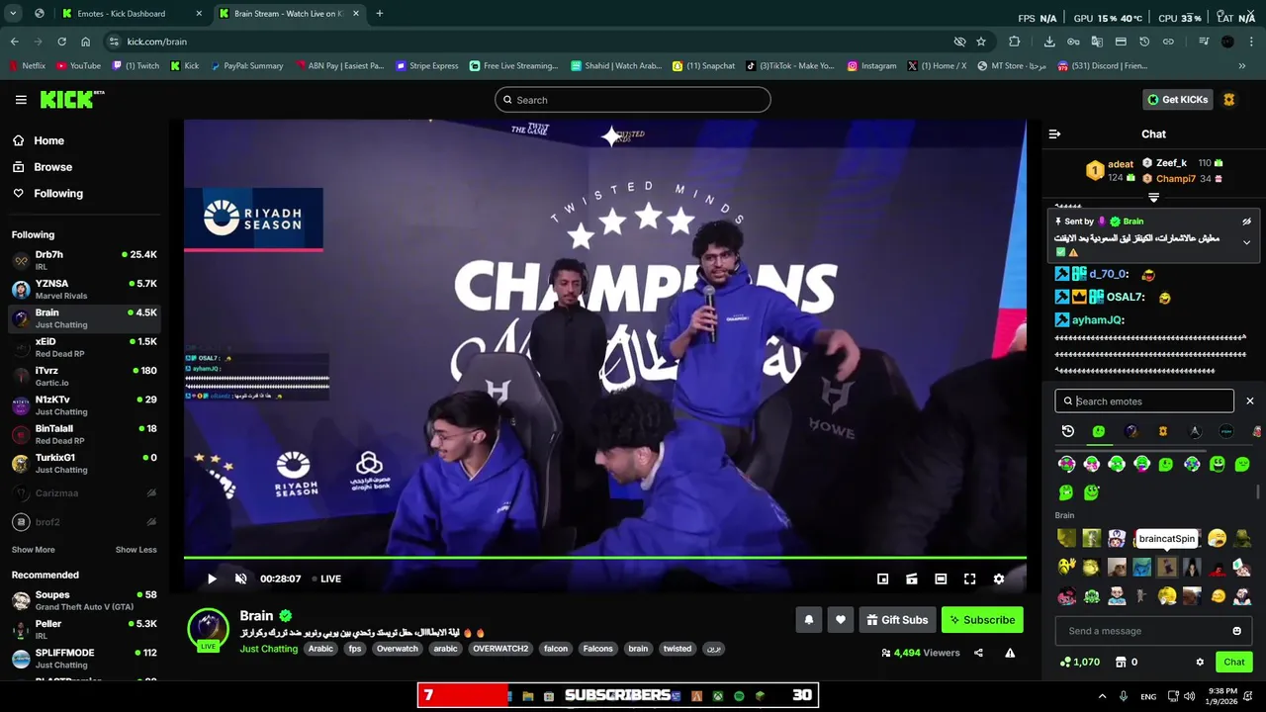The width and height of the screenshot is (1266, 712).
Task: Switch to recent emotes clock tab
Action: tap(1068, 431)
